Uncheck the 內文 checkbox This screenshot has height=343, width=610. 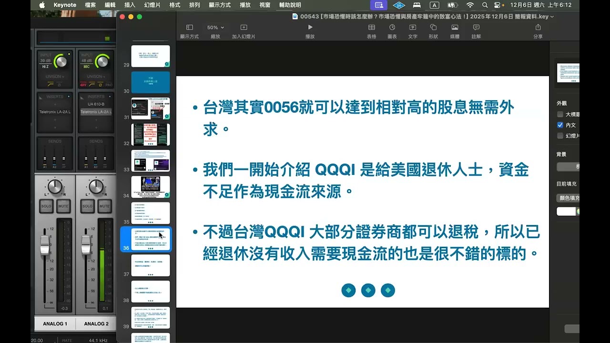pos(560,125)
